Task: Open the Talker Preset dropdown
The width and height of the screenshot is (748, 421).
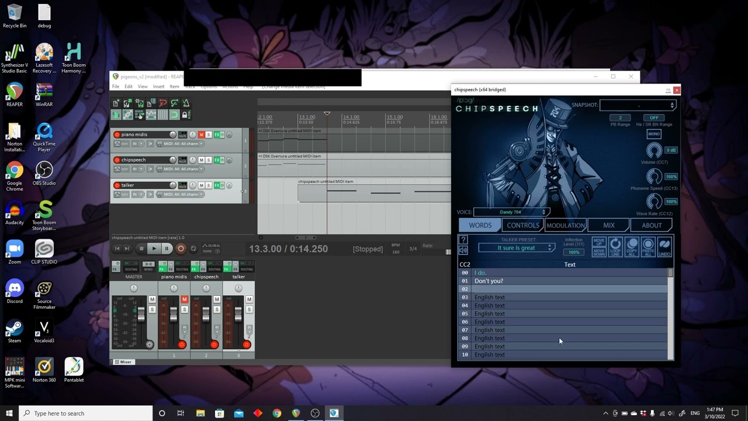Action: 517,248
